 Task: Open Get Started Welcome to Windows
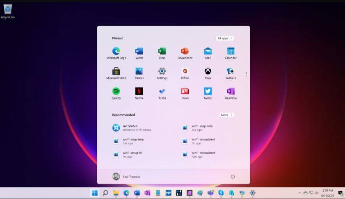(132, 128)
